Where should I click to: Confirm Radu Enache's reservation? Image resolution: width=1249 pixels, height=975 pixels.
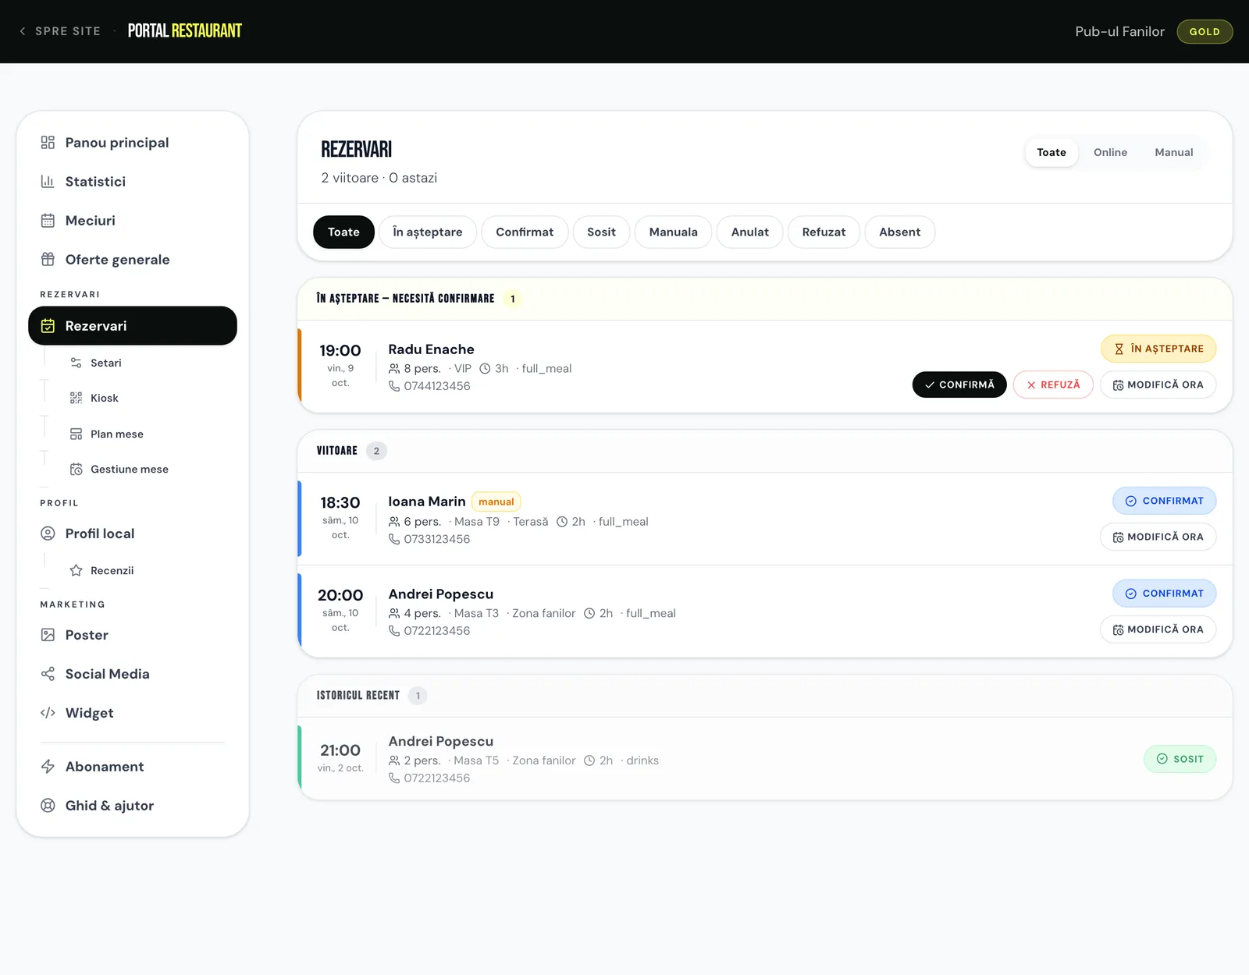959,385
